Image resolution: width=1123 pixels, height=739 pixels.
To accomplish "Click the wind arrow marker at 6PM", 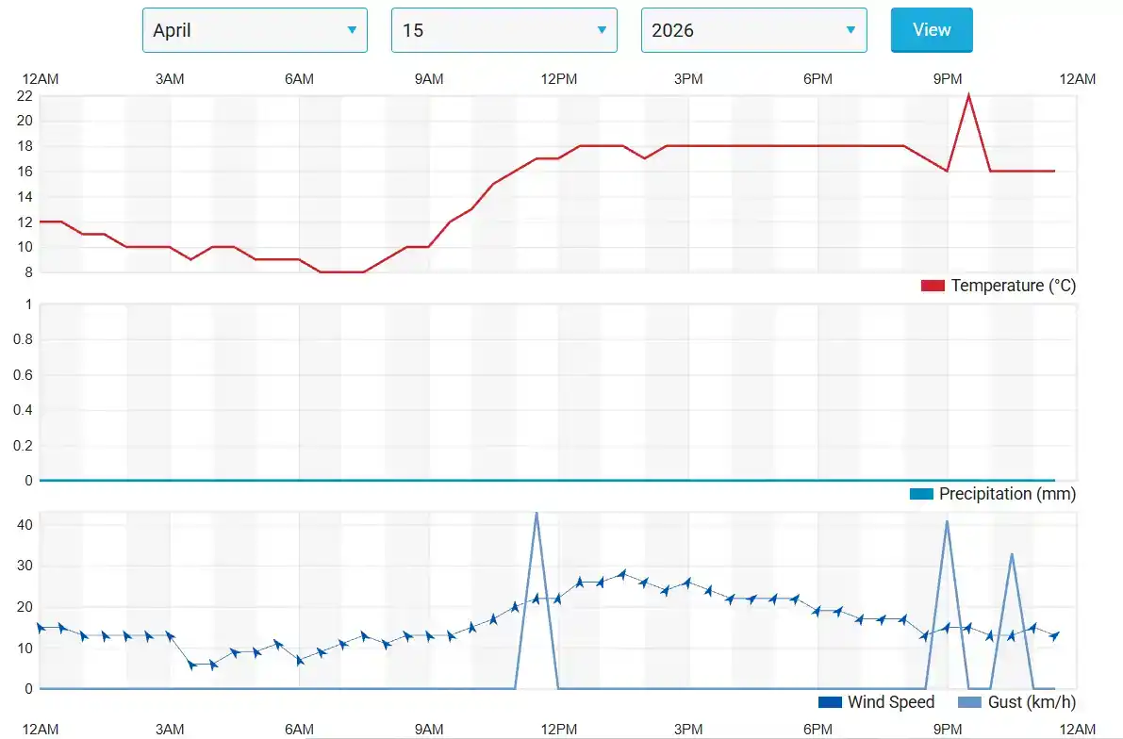I will [817, 611].
